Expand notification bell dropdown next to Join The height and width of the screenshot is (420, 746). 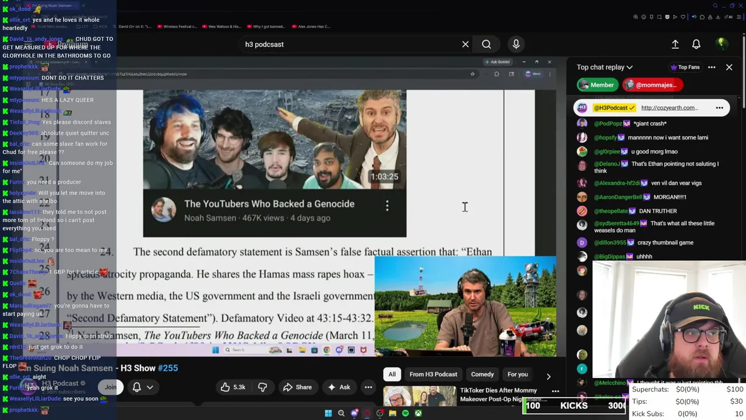coord(150,387)
